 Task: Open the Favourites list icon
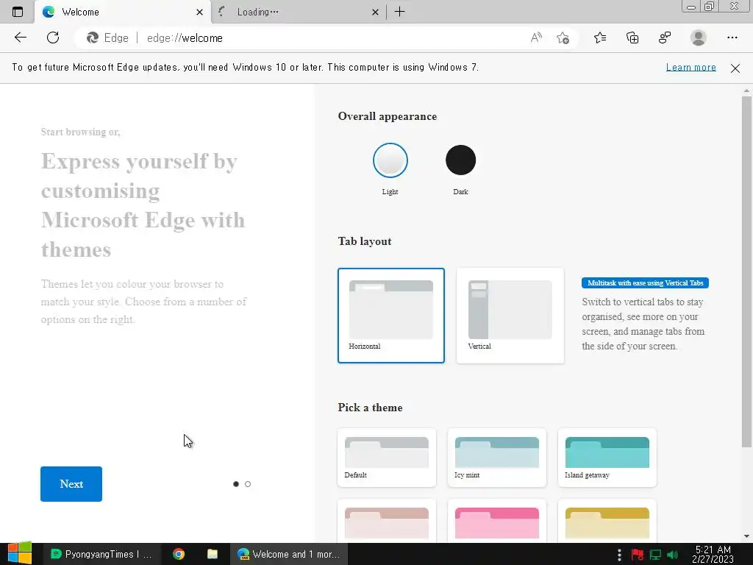600,38
